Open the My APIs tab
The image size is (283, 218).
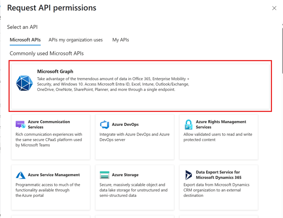coord(120,40)
